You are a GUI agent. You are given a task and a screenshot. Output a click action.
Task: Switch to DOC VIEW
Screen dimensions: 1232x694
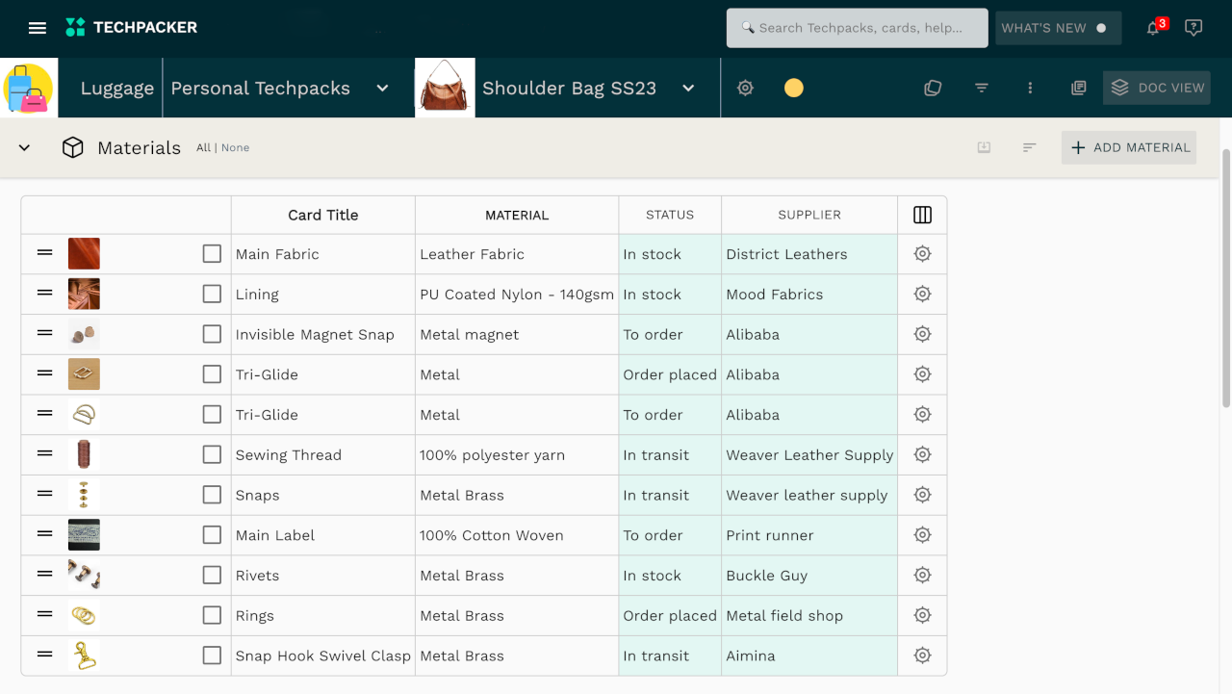(1157, 88)
